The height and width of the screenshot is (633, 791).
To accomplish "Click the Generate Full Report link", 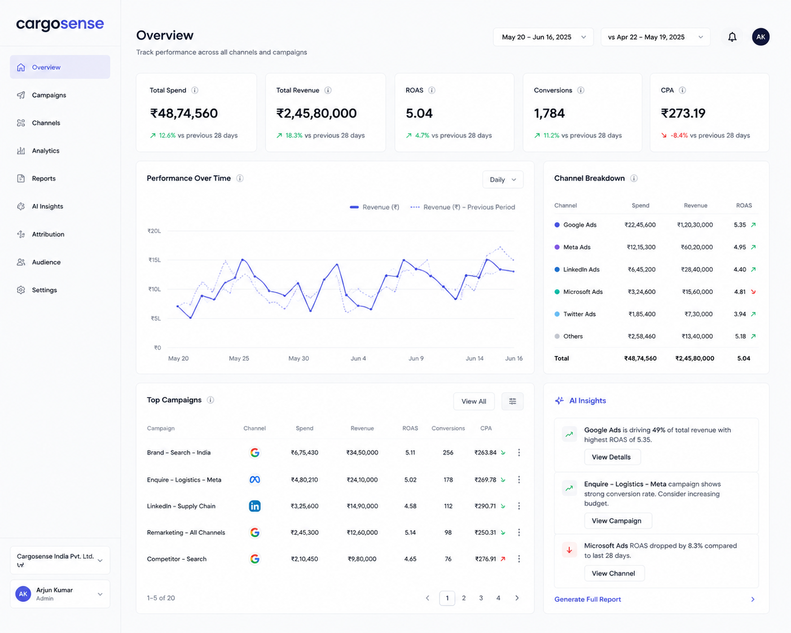I will (x=587, y=599).
